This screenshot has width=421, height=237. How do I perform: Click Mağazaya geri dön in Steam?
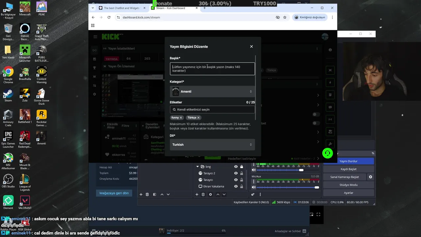[x=114, y=193]
